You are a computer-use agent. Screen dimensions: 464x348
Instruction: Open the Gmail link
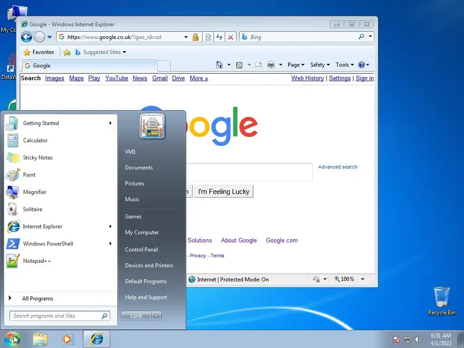[x=160, y=78]
